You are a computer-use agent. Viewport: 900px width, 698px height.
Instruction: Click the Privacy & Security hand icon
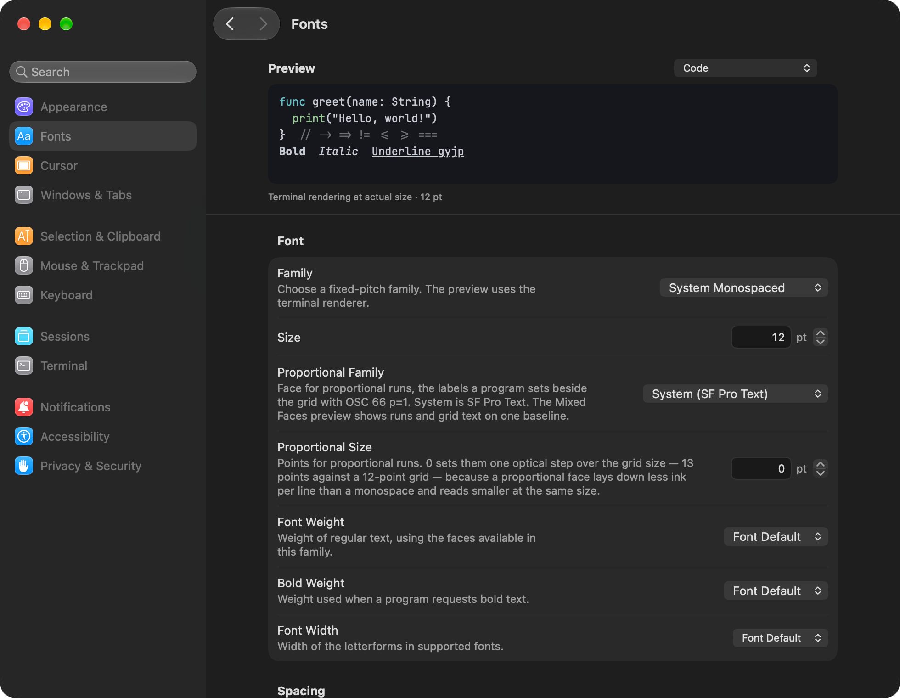click(24, 466)
